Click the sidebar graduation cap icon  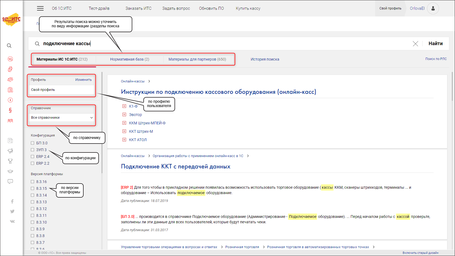(10, 171)
